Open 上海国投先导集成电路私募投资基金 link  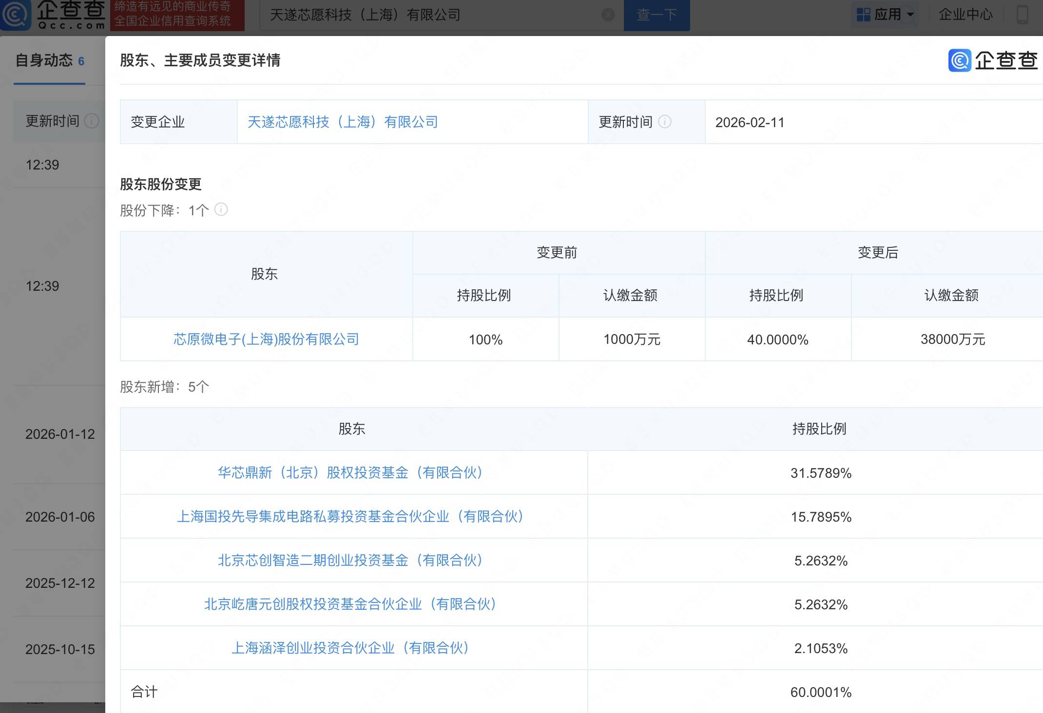[x=351, y=516]
